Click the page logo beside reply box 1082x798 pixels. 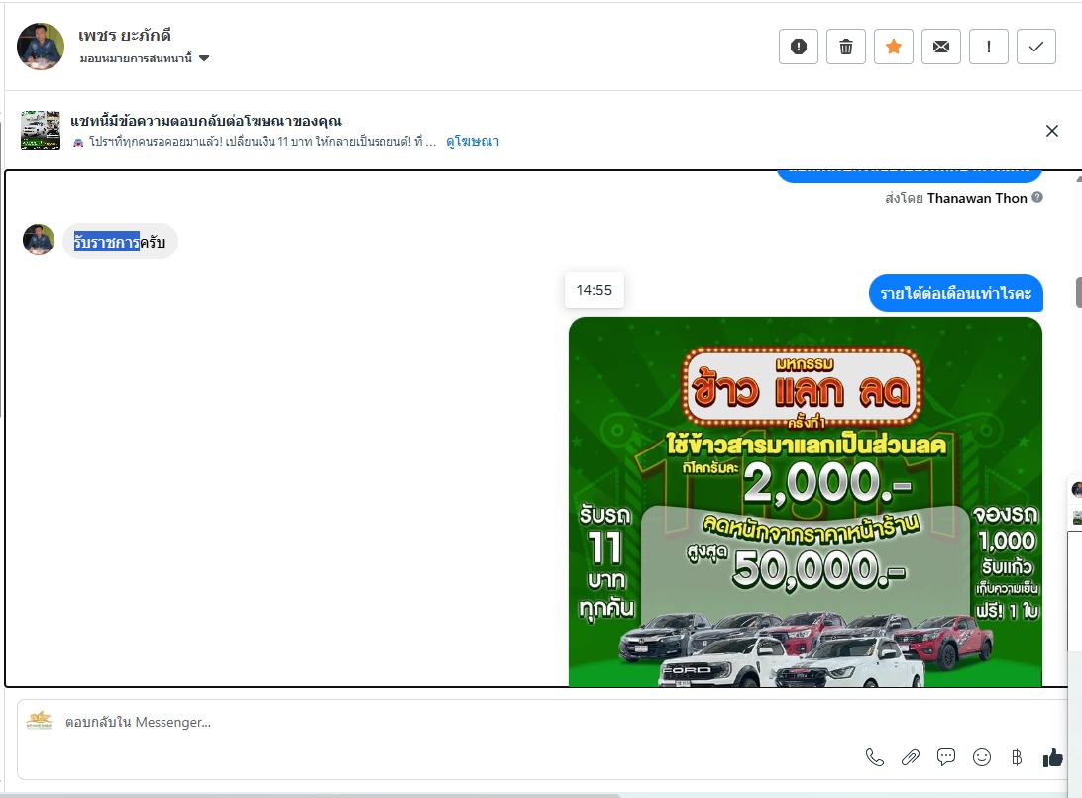[39, 720]
